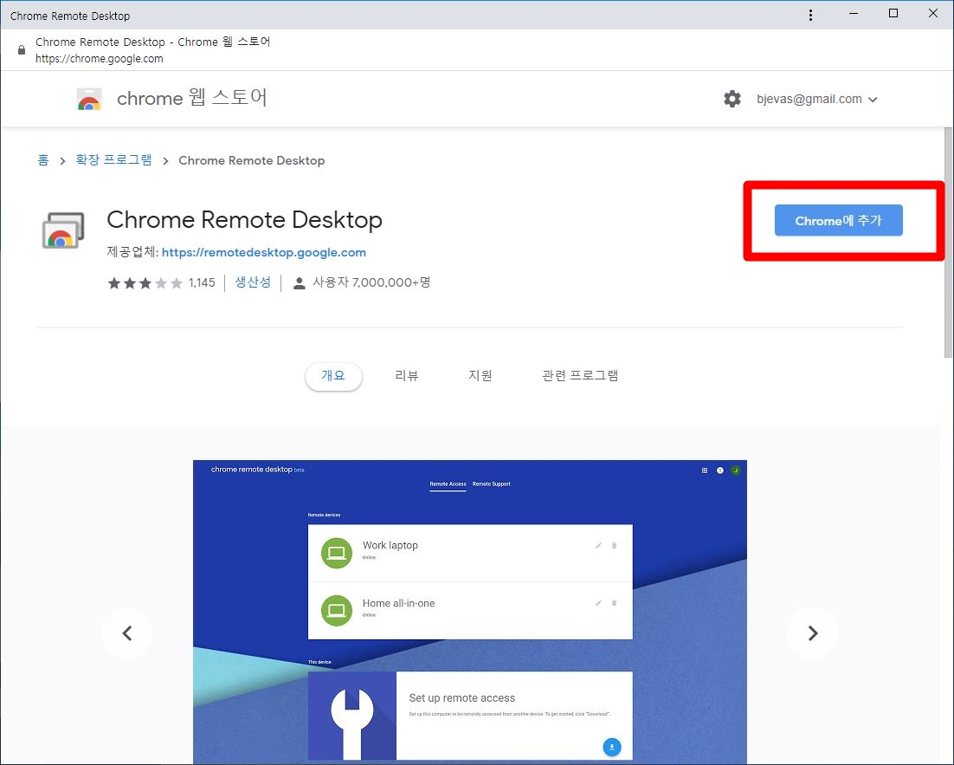
Task: Select the 개요 tab
Action: pyautogui.click(x=333, y=376)
